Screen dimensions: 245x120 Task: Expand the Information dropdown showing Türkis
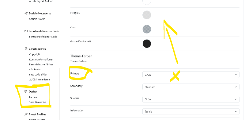point(191,111)
